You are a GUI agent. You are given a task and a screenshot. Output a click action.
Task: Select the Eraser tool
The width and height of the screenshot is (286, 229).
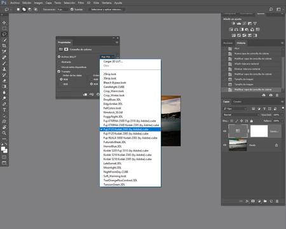click(4, 81)
